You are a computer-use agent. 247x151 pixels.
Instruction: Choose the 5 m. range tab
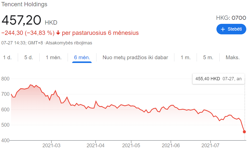click(208, 57)
